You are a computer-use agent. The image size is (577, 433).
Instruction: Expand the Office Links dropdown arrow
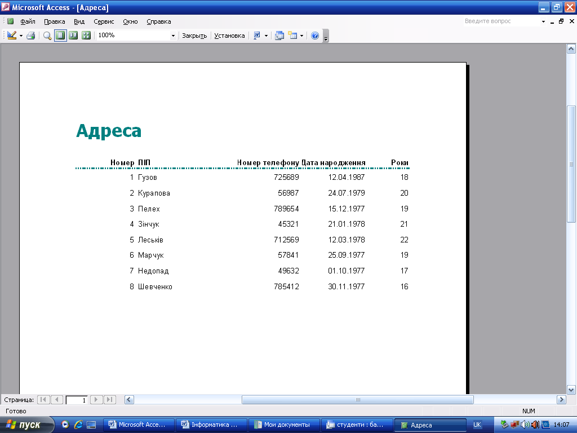pyautogui.click(x=266, y=36)
